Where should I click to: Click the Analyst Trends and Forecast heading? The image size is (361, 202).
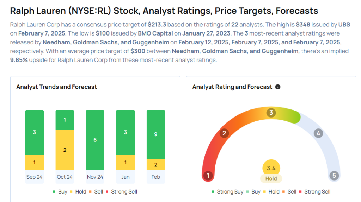(x=56, y=87)
